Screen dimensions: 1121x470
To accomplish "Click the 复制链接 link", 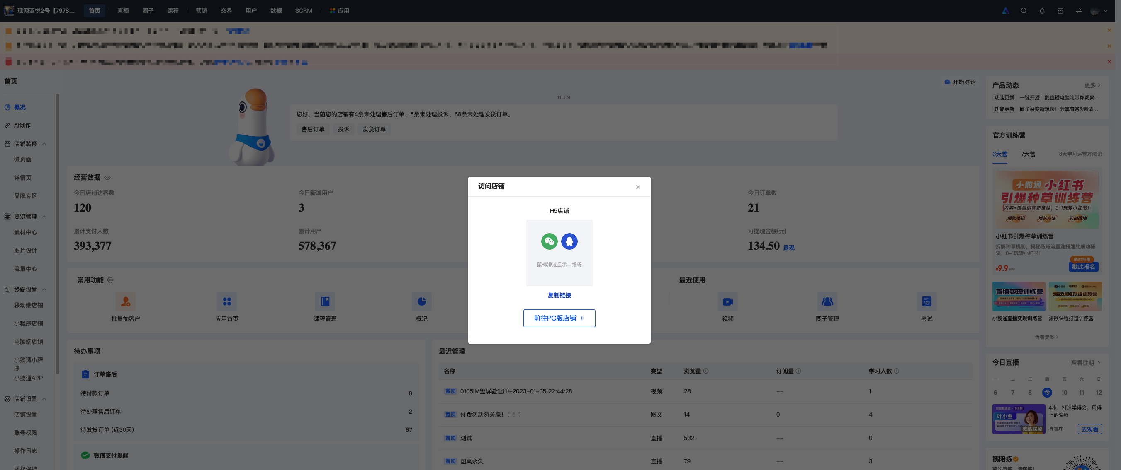I will (x=559, y=295).
